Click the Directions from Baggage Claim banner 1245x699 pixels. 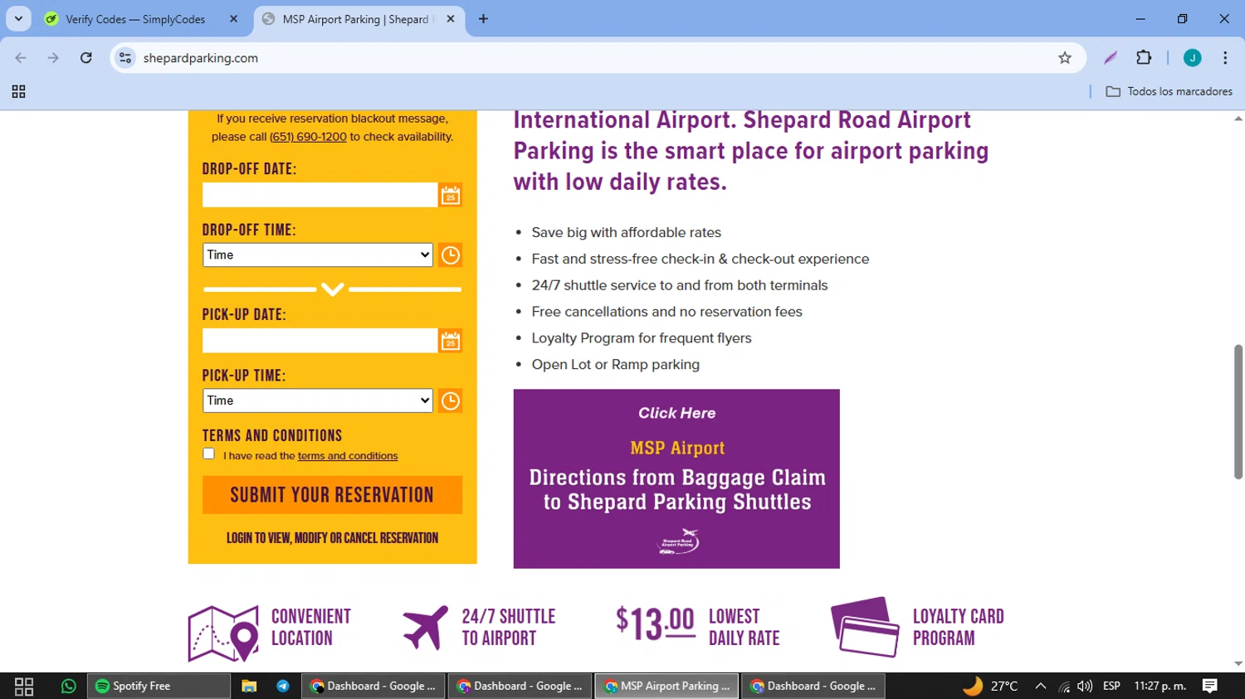click(x=676, y=478)
